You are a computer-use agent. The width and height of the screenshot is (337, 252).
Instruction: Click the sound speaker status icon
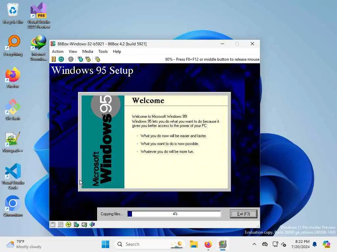click(92, 224)
